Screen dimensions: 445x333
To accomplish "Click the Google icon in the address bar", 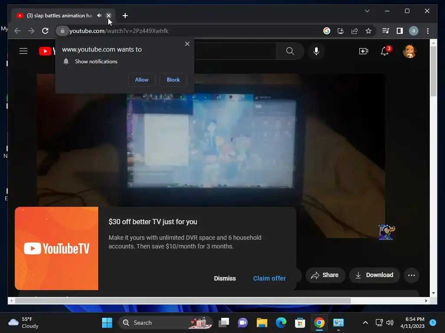I will click(327, 31).
